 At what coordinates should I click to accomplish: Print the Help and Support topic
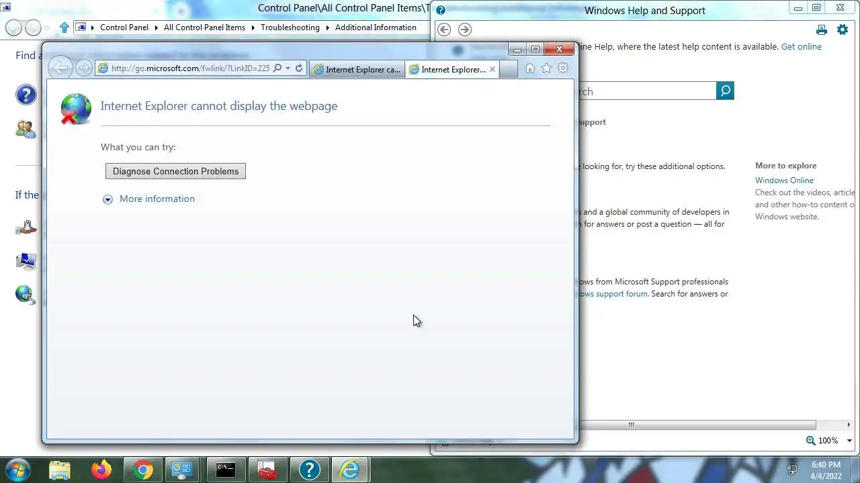821,30
